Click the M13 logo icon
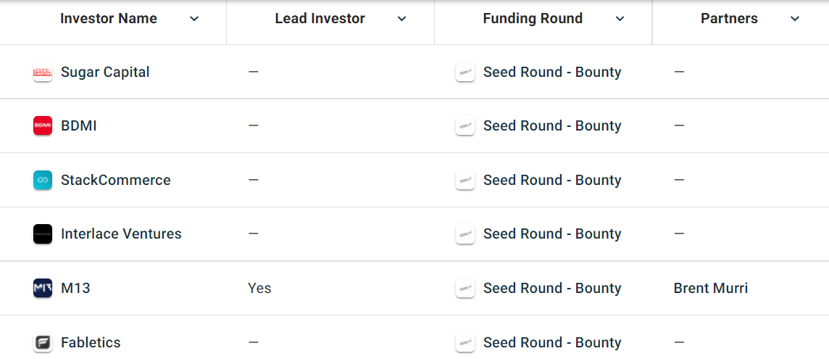This screenshot has width=829, height=359. [43, 289]
